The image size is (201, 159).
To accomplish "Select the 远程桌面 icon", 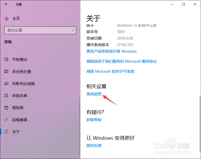I will (6, 120).
